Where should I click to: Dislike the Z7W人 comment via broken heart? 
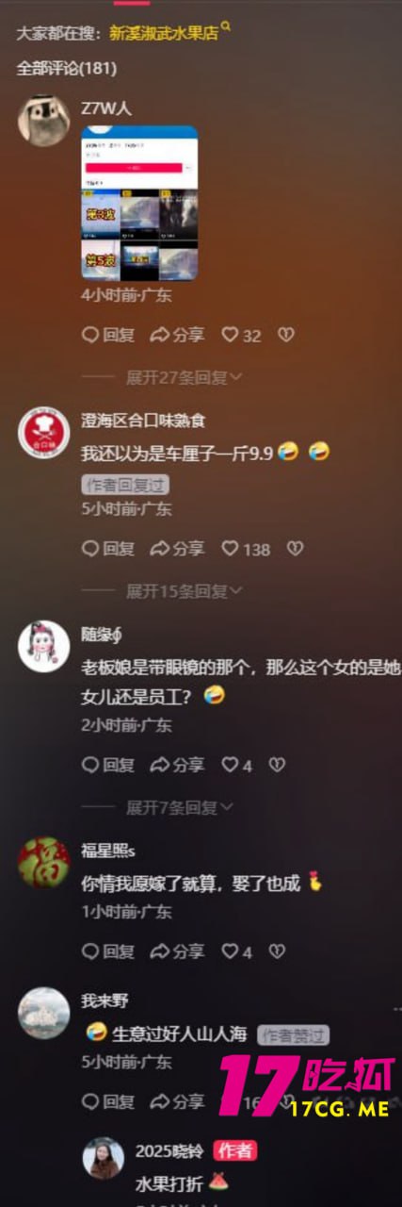[x=286, y=335]
